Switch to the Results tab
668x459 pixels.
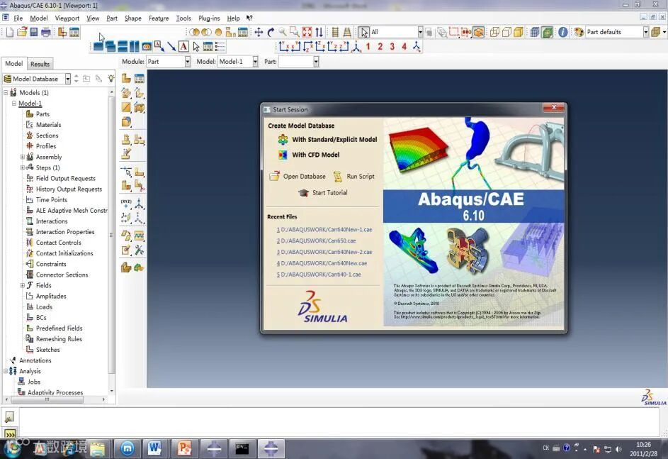pos(40,64)
